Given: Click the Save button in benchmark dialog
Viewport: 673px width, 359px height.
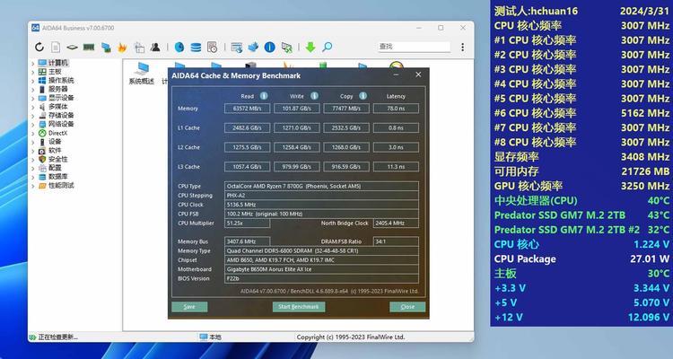Looking at the screenshot, I should click(x=189, y=307).
